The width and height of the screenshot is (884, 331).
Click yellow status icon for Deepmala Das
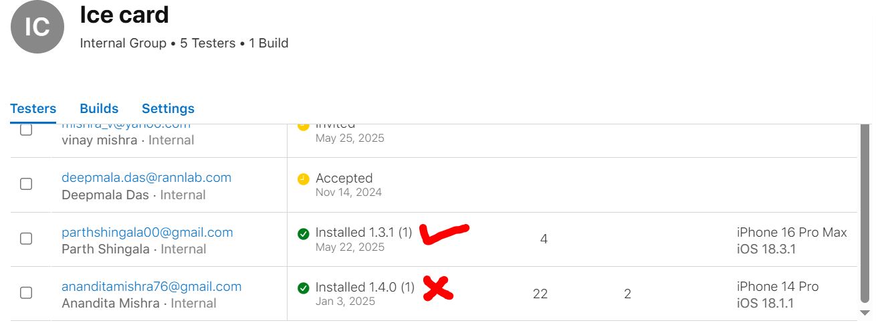tap(303, 179)
